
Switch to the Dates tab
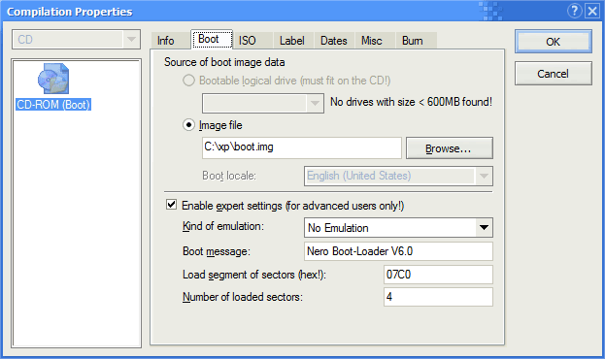pos(334,41)
